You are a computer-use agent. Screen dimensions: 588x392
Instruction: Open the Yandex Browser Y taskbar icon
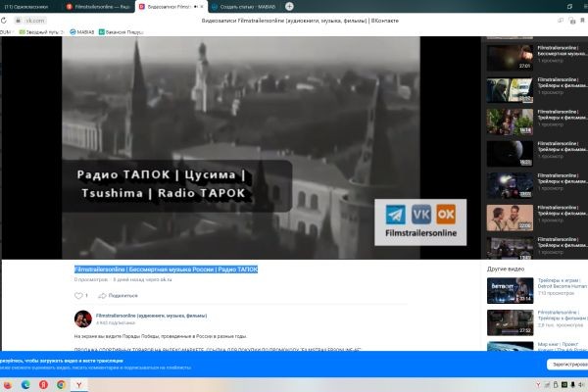(78, 385)
